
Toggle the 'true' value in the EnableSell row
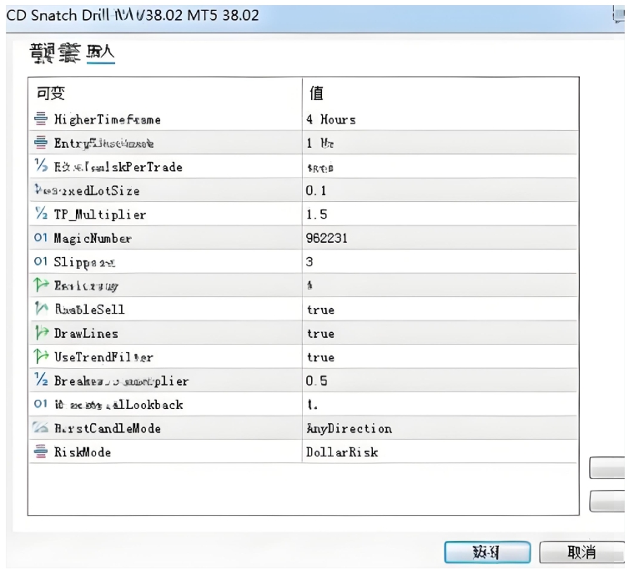point(320,310)
